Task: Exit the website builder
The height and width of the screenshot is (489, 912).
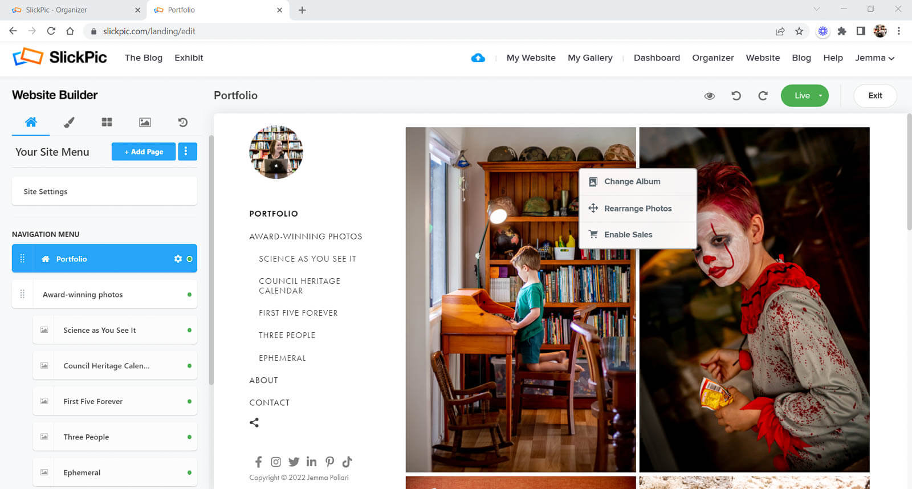Action: point(874,96)
